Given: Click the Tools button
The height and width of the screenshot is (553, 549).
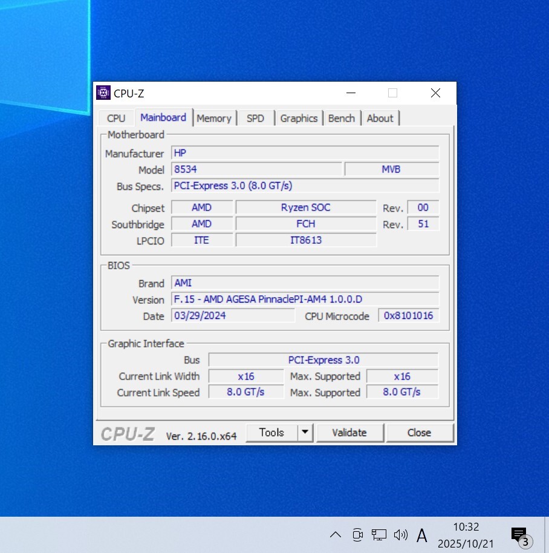Looking at the screenshot, I should (271, 433).
